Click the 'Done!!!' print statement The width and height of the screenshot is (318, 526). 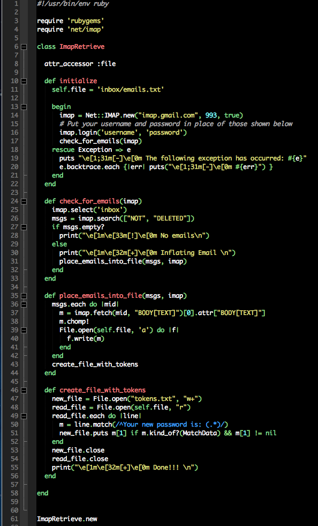pyautogui.click(x=125, y=467)
